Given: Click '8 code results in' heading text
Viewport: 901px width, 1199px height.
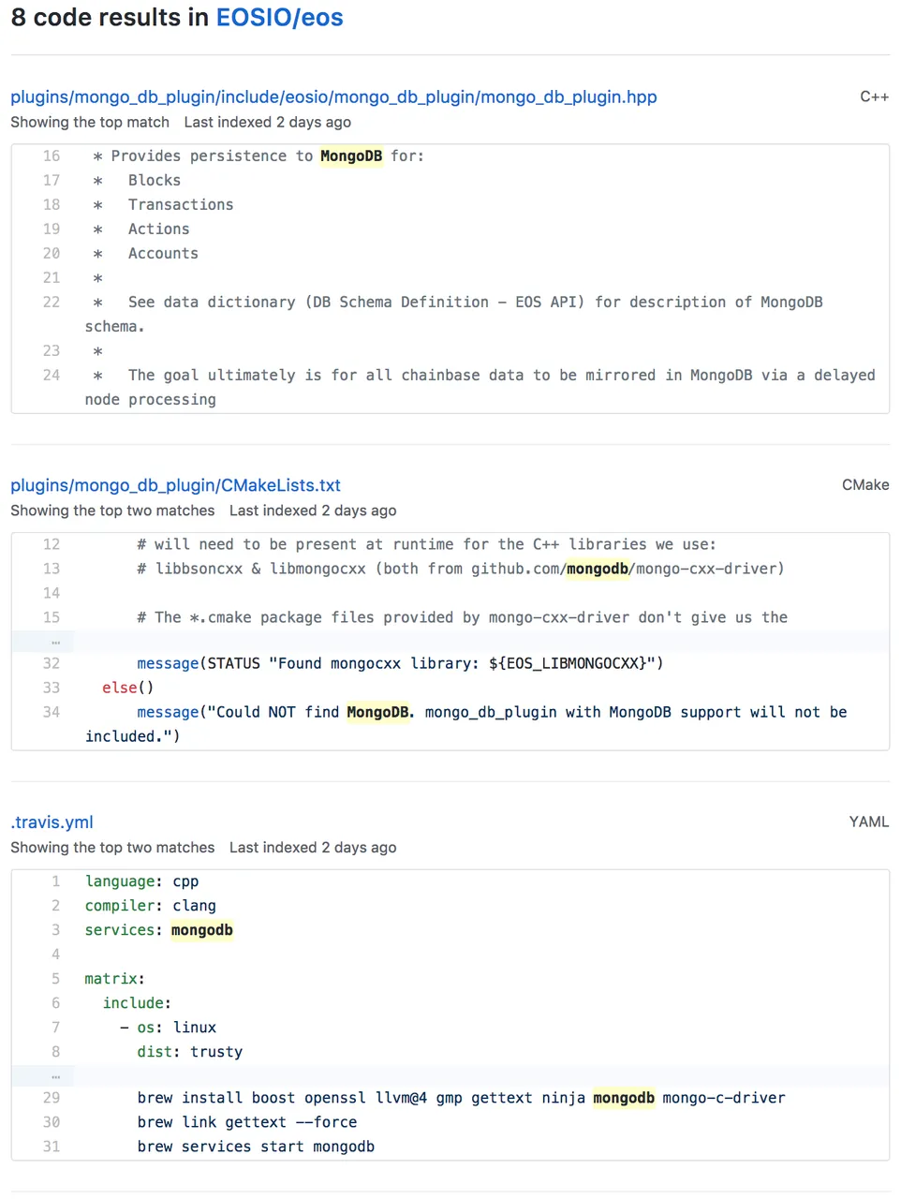Looking at the screenshot, I should tap(110, 18).
